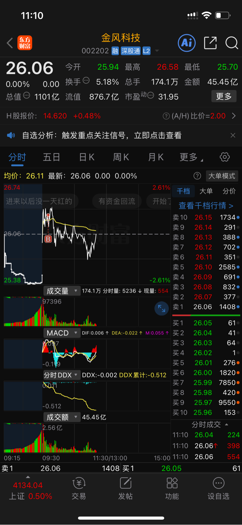This screenshot has width=242, height=525.
Task: Tap the help icon beside 大单模式
Action: (x=197, y=176)
